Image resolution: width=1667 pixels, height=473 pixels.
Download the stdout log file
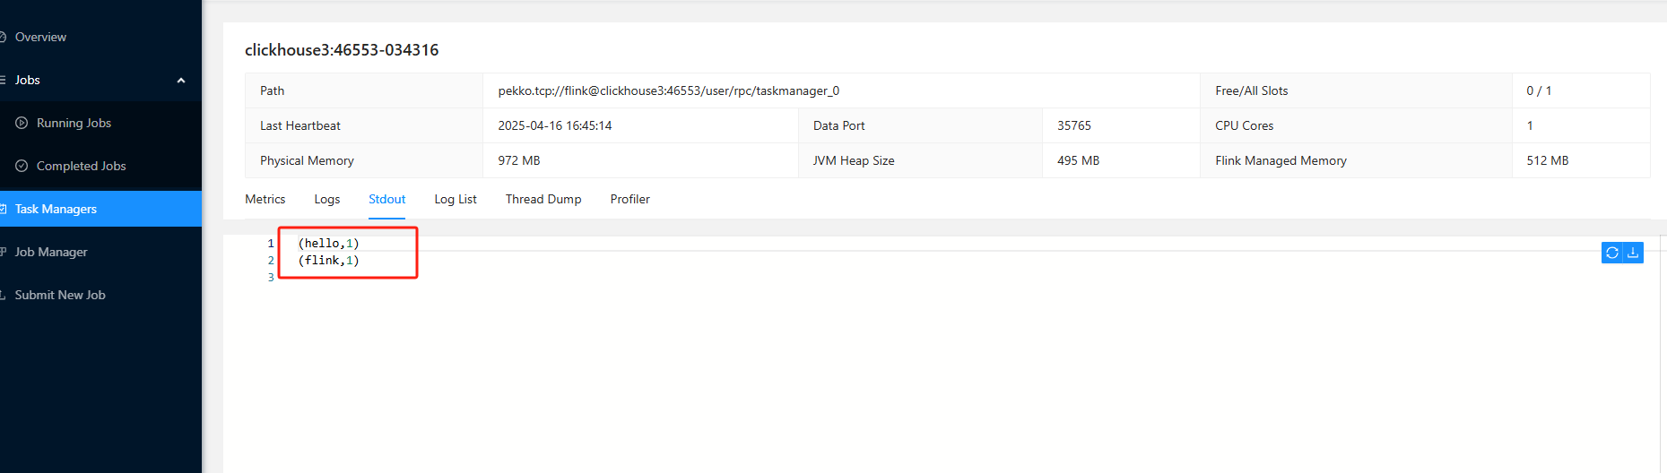tap(1633, 253)
